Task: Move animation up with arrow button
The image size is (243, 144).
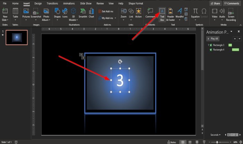Action: point(235,39)
